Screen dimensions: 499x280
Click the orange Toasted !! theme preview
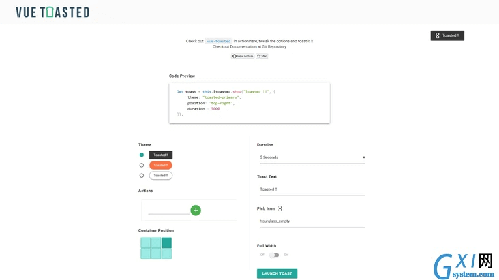click(161, 165)
